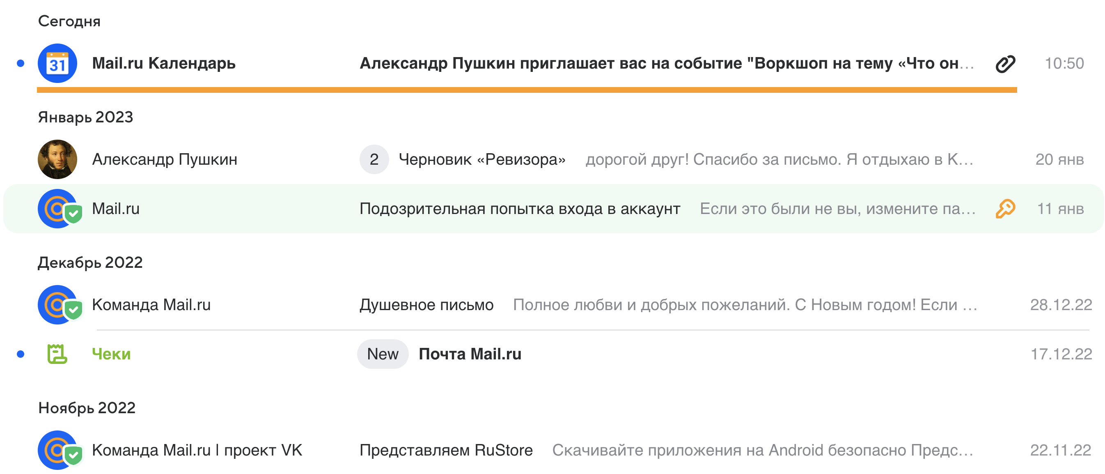Screen dimensions: 1105x474
Task: Open the Черновик «Ревизора» email
Action: click(x=482, y=159)
